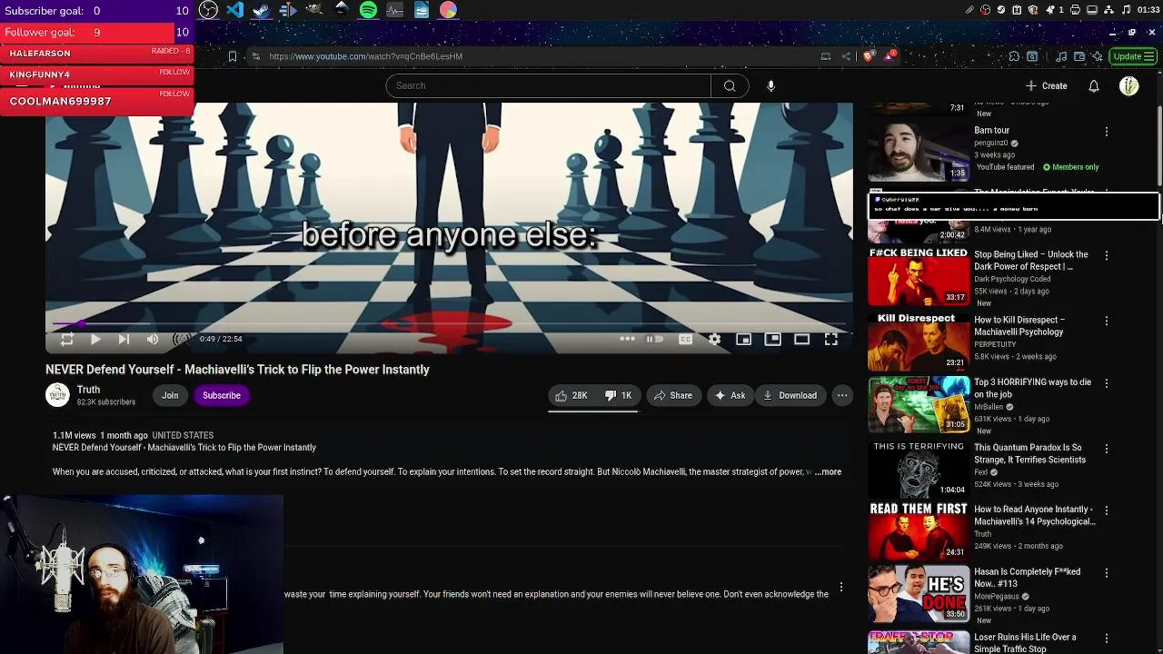The width and height of the screenshot is (1163, 654).
Task: Switch to miniplayer mode
Action: (x=743, y=339)
